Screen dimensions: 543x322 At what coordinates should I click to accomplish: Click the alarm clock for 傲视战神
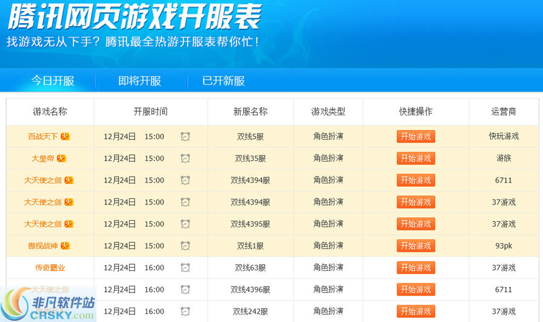[185, 246]
